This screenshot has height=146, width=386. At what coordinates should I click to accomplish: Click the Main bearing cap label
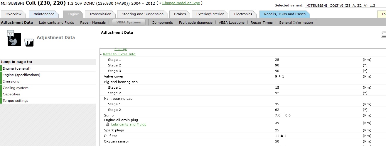(x=118, y=99)
